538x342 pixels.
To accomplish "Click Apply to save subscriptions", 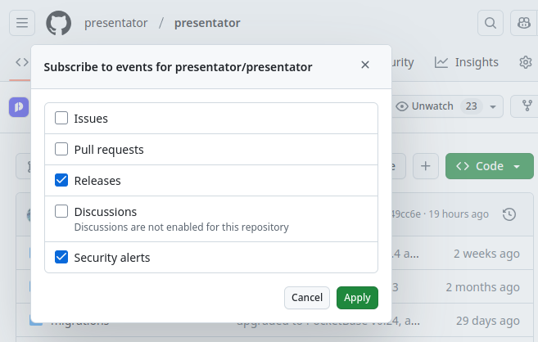I will (357, 298).
